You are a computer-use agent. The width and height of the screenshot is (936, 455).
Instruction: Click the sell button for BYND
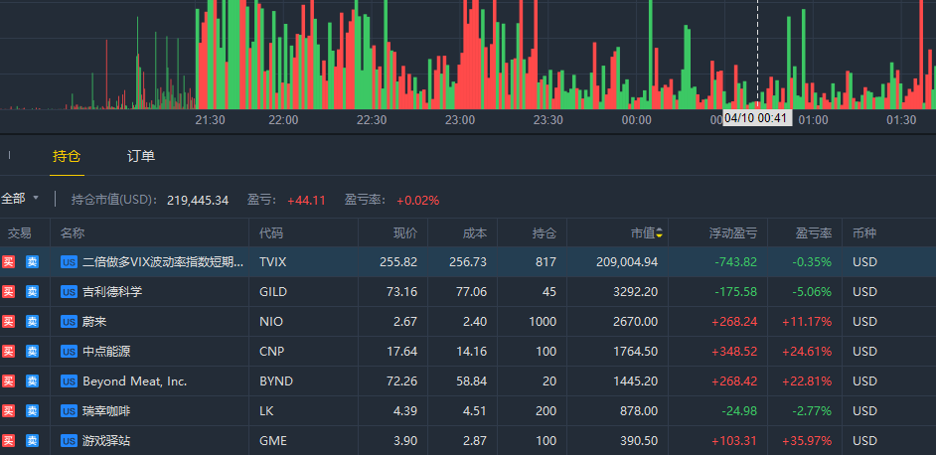32,381
